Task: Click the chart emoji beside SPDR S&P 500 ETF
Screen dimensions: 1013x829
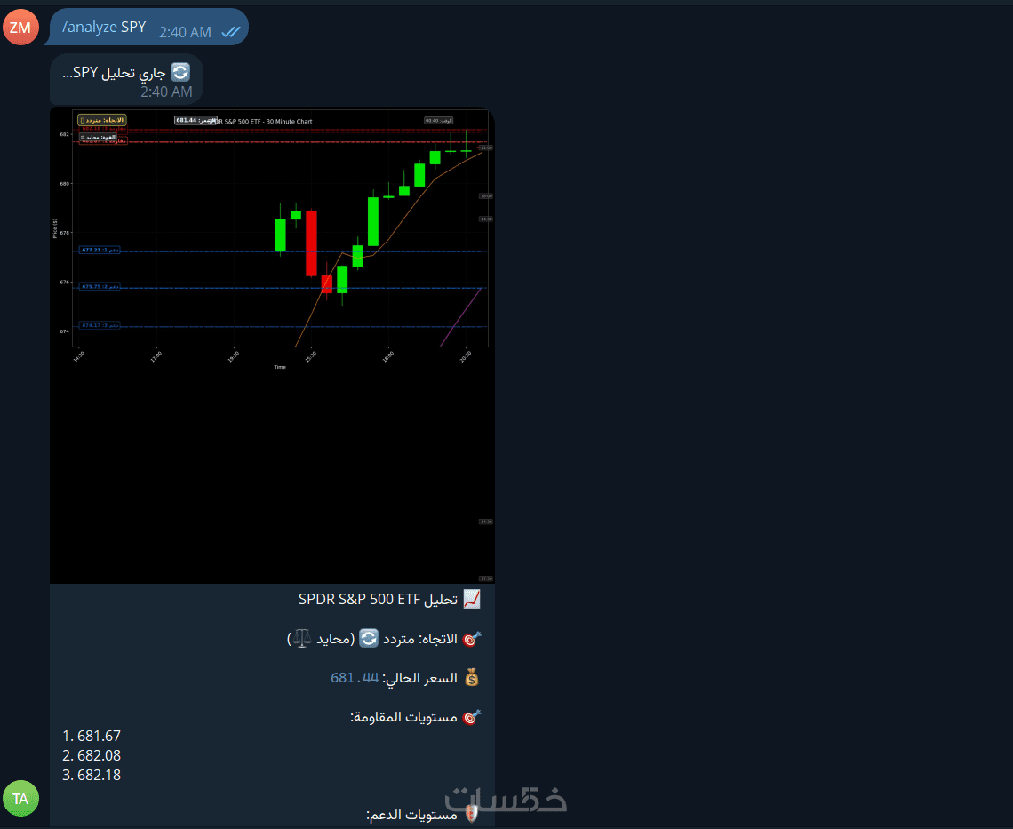Action: click(x=472, y=599)
